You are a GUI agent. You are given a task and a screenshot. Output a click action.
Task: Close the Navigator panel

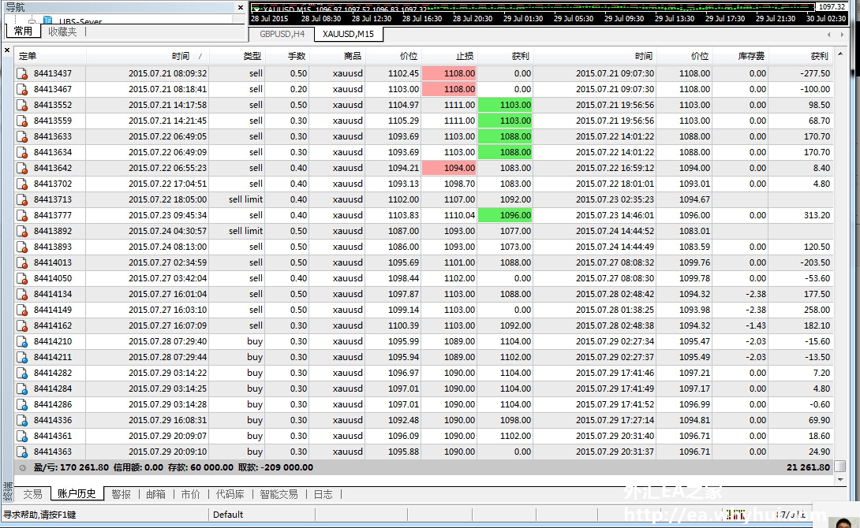[x=240, y=7]
